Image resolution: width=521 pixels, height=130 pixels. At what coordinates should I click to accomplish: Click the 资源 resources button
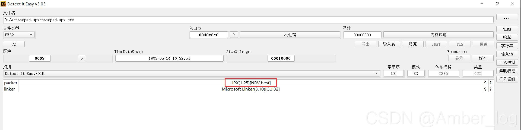(412, 44)
